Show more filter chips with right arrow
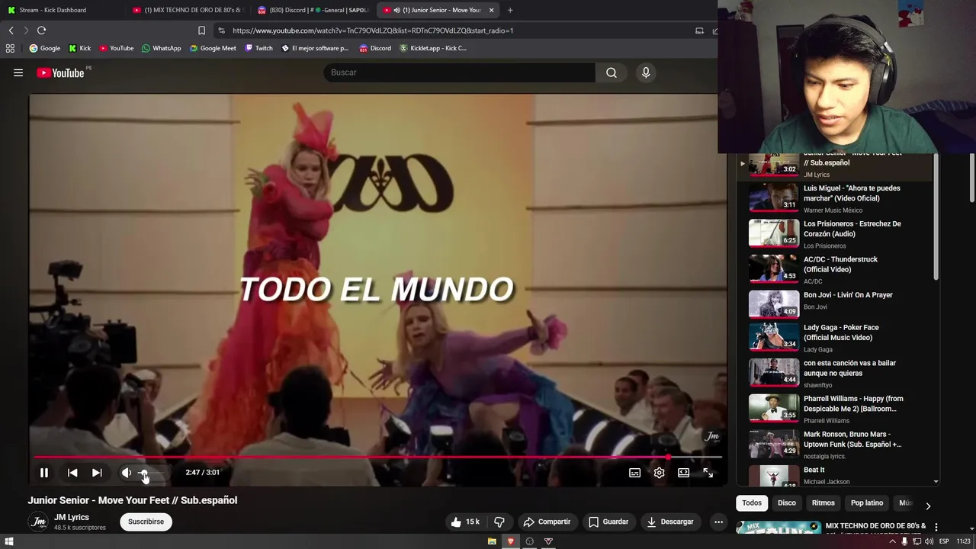 pyautogui.click(x=928, y=506)
